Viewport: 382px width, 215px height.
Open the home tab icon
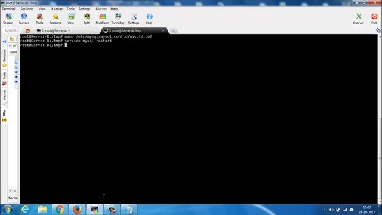click(27, 30)
